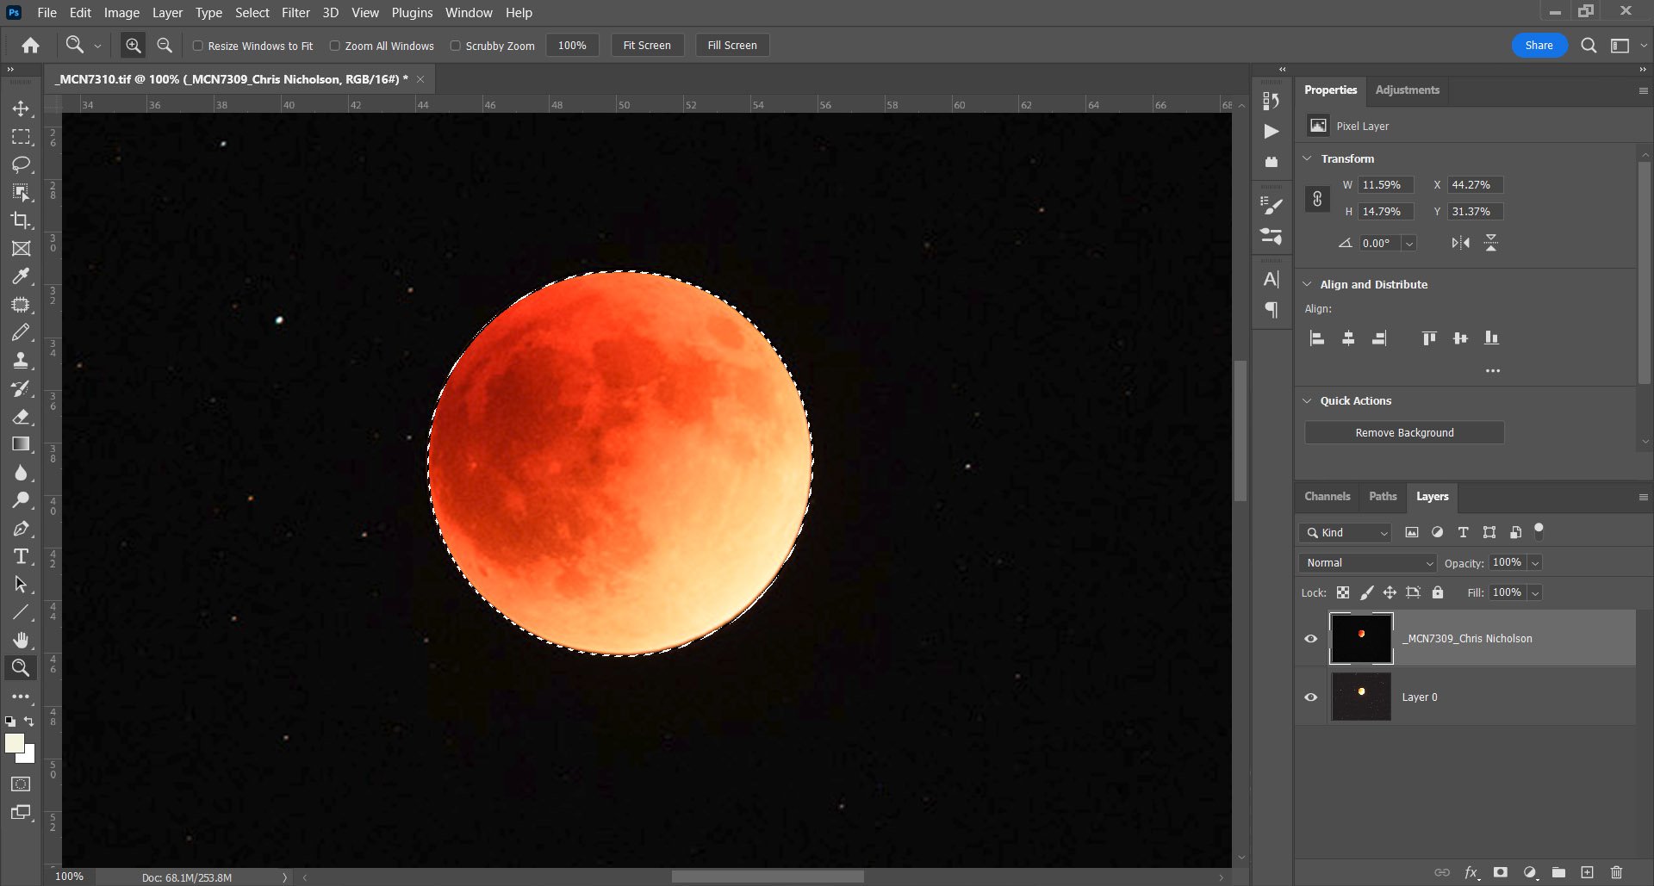Click the Share button
1654x886 pixels.
pos(1539,46)
